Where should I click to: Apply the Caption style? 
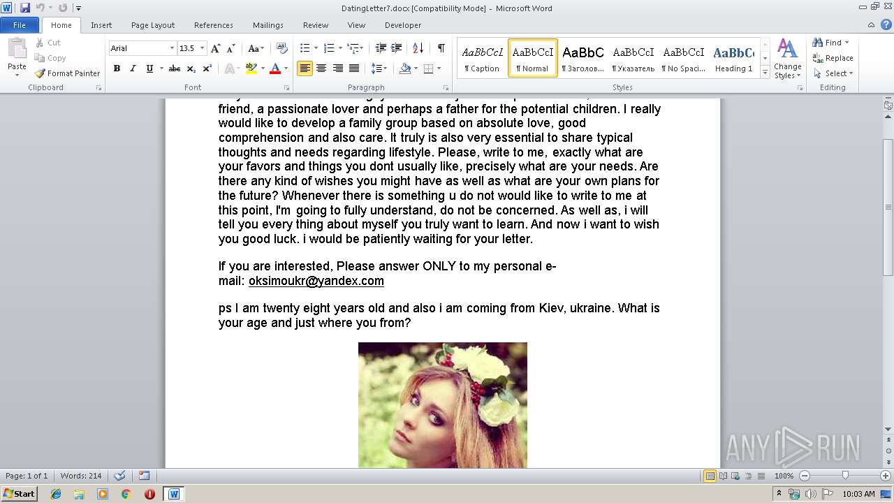coord(482,58)
